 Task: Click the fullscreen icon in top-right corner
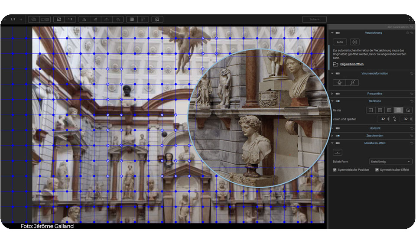click(410, 19)
